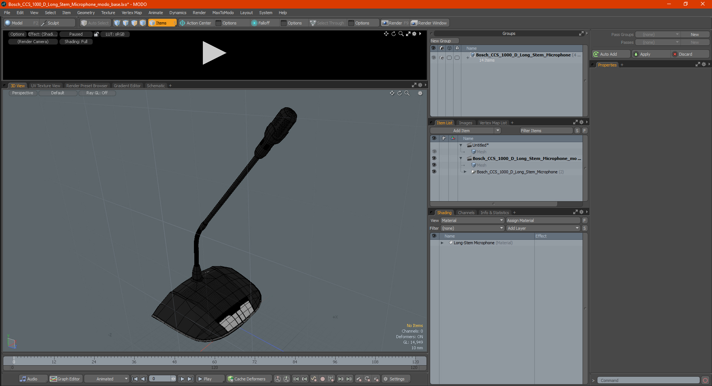
Task: Click the Discard button
Action: pos(690,54)
